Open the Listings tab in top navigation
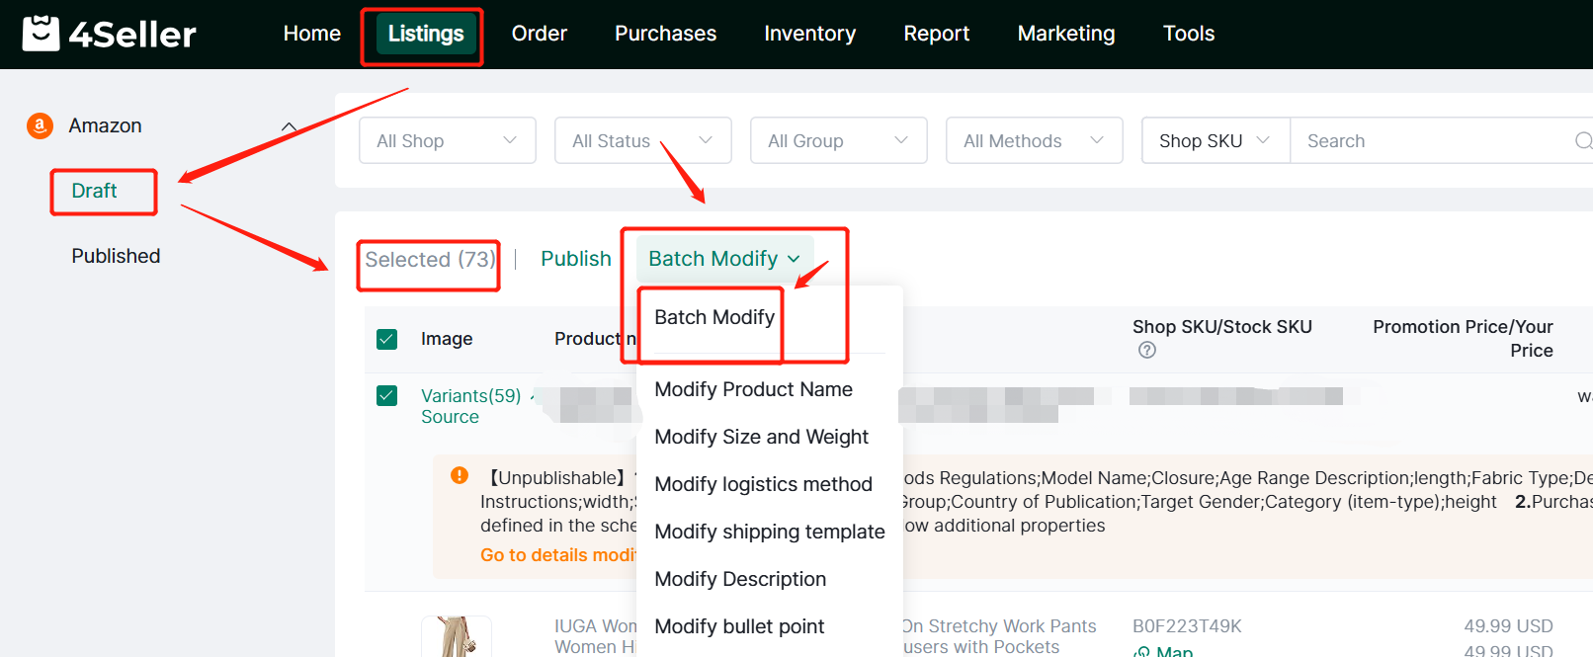 425,34
